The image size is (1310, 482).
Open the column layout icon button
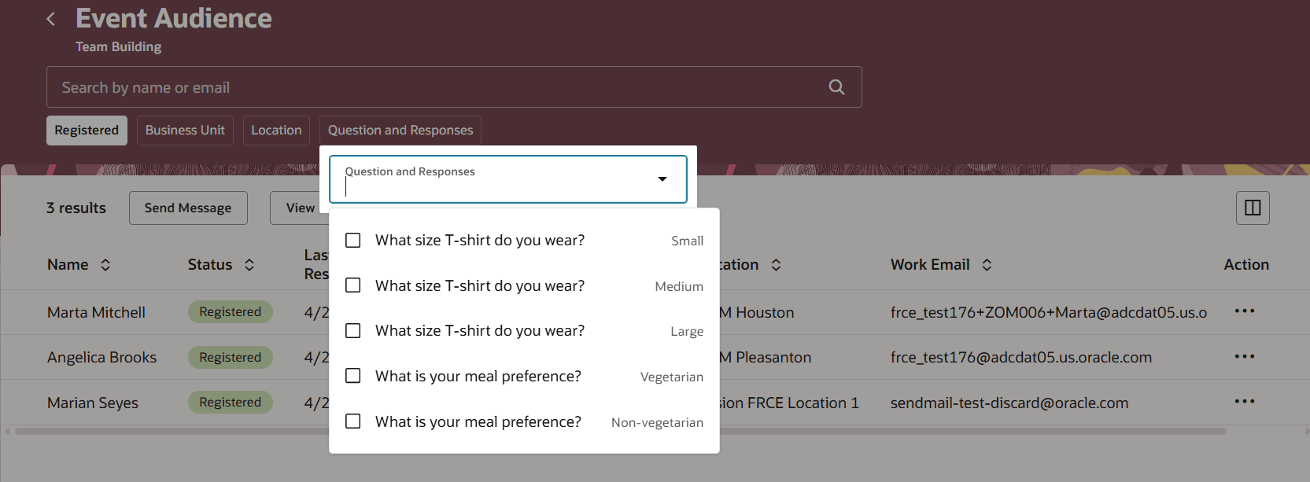coord(1253,208)
